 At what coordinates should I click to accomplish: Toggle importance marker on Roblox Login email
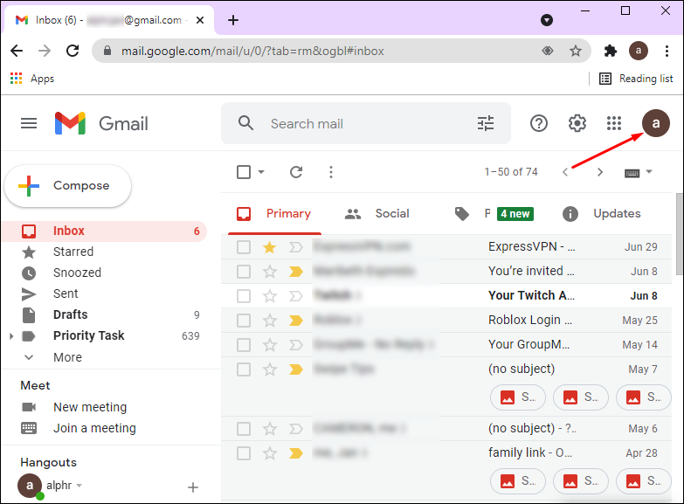click(296, 321)
